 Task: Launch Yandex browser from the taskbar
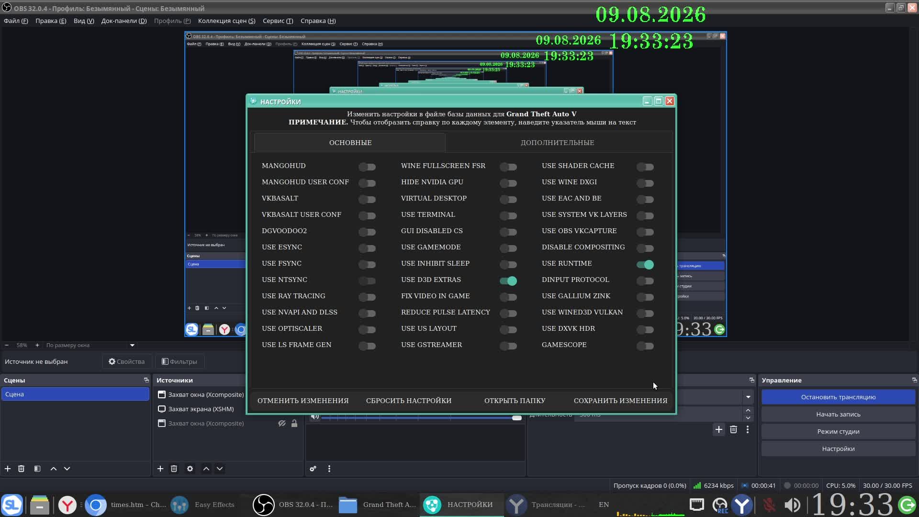67,505
